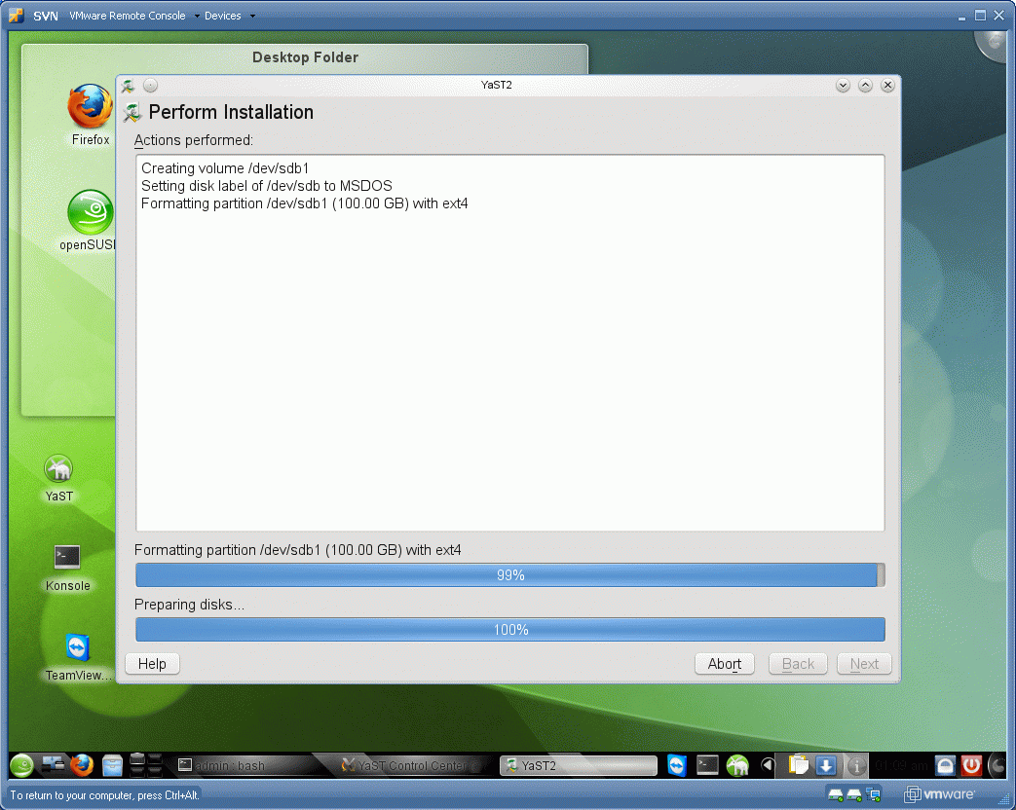This screenshot has width=1016, height=810.
Task: Open the clipboard (Klipper) tray icon
Action: 799,765
